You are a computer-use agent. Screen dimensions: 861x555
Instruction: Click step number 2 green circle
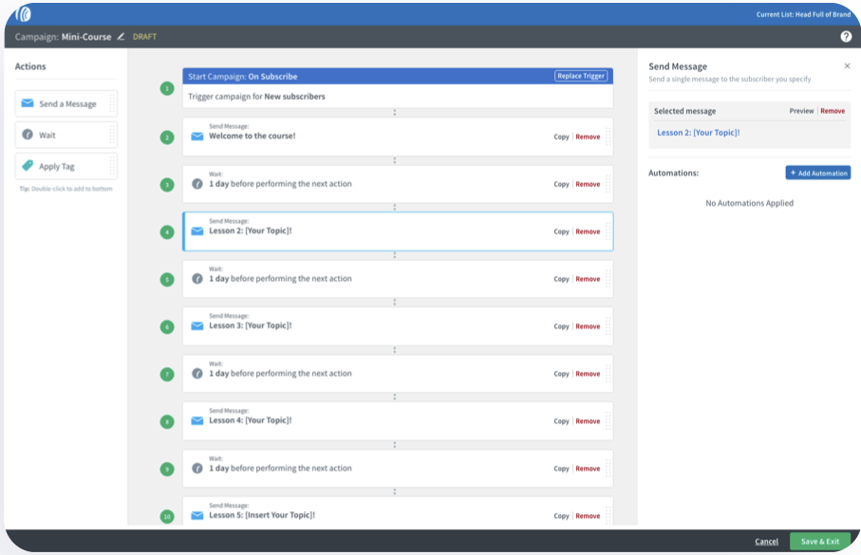167,138
